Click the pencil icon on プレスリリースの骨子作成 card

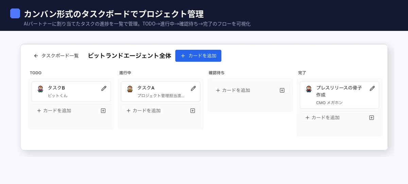click(x=372, y=88)
